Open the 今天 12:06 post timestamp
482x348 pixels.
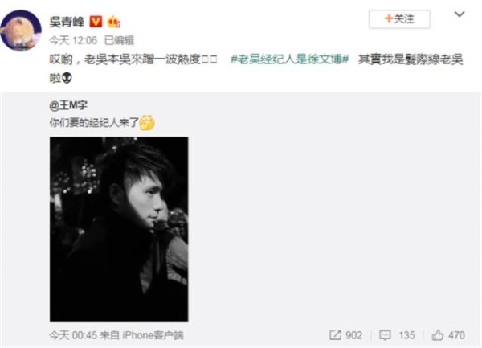pyautogui.click(x=73, y=40)
